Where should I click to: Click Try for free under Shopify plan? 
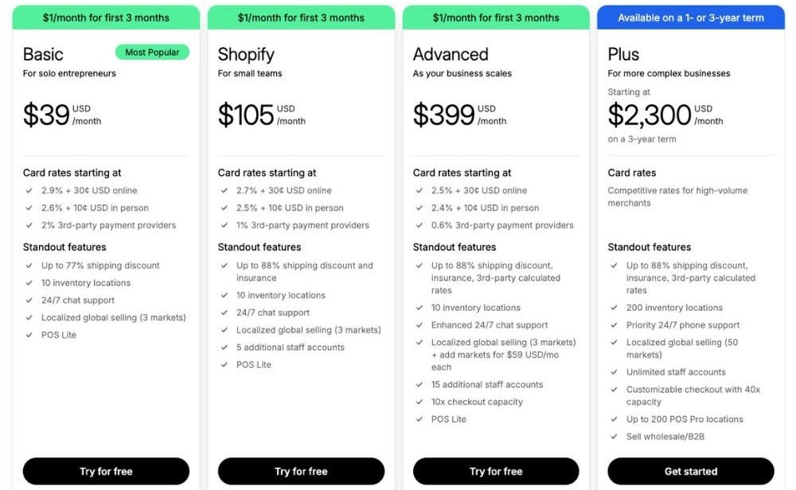click(301, 471)
